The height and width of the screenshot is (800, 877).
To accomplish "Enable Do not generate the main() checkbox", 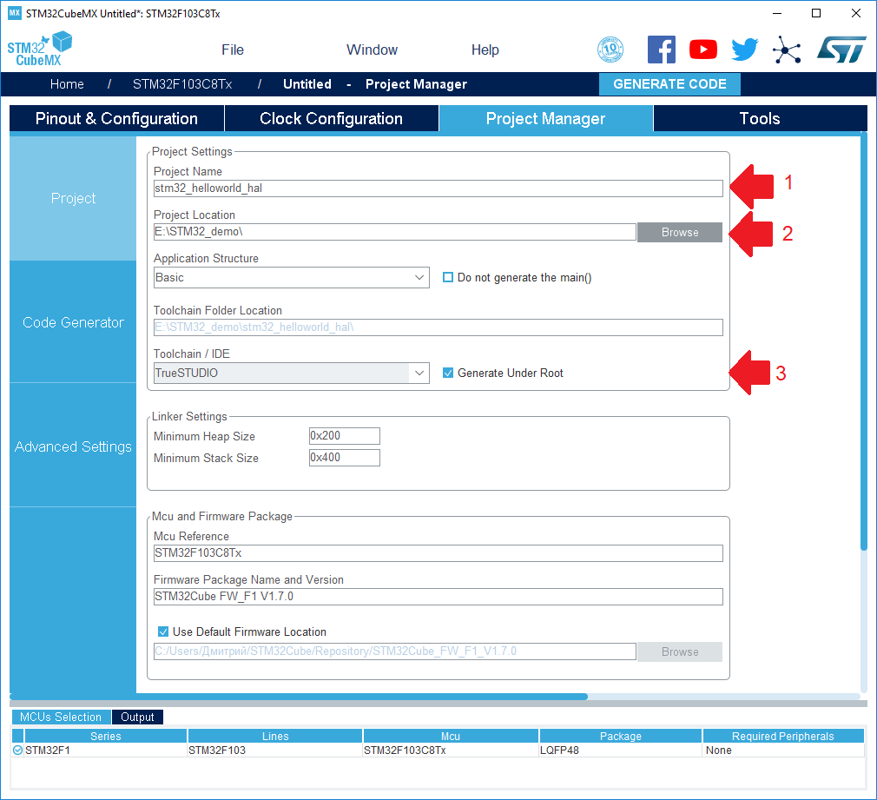I will click(x=447, y=277).
